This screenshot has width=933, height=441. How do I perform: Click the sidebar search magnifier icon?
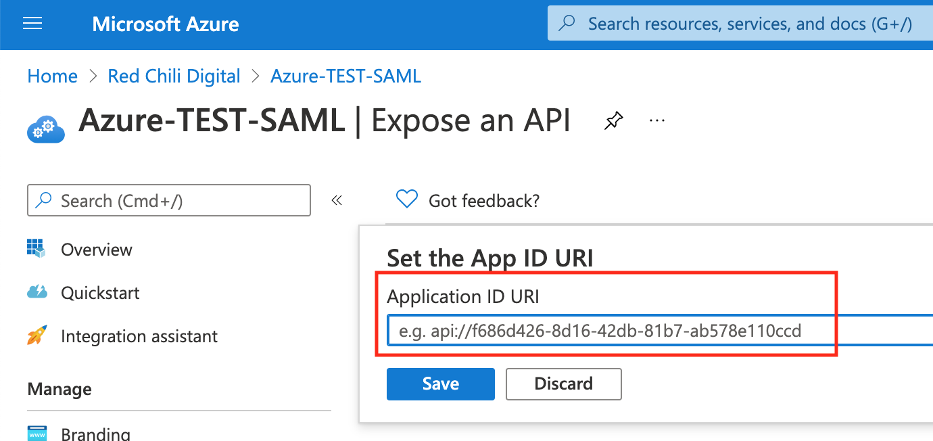[x=45, y=200]
